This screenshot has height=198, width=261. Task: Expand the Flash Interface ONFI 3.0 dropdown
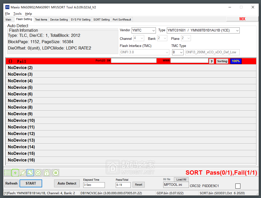[x=144, y=52]
